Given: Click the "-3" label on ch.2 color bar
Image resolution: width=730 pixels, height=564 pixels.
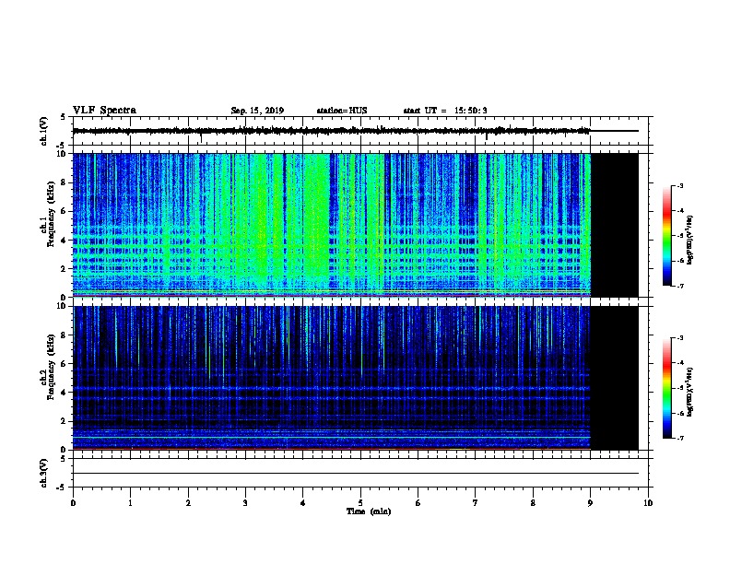Looking at the screenshot, I should tap(679, 338).
